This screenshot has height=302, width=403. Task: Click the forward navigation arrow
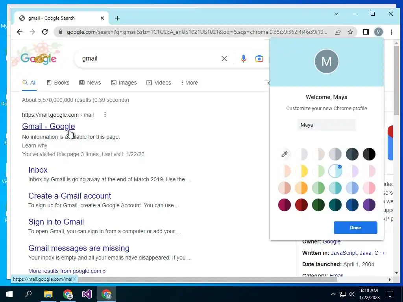click(32, 32)
